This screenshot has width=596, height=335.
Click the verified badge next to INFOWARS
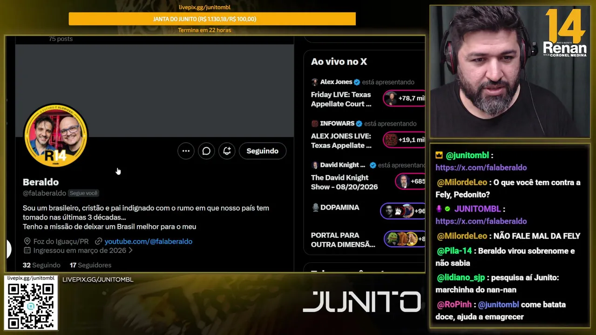[359, 123]
